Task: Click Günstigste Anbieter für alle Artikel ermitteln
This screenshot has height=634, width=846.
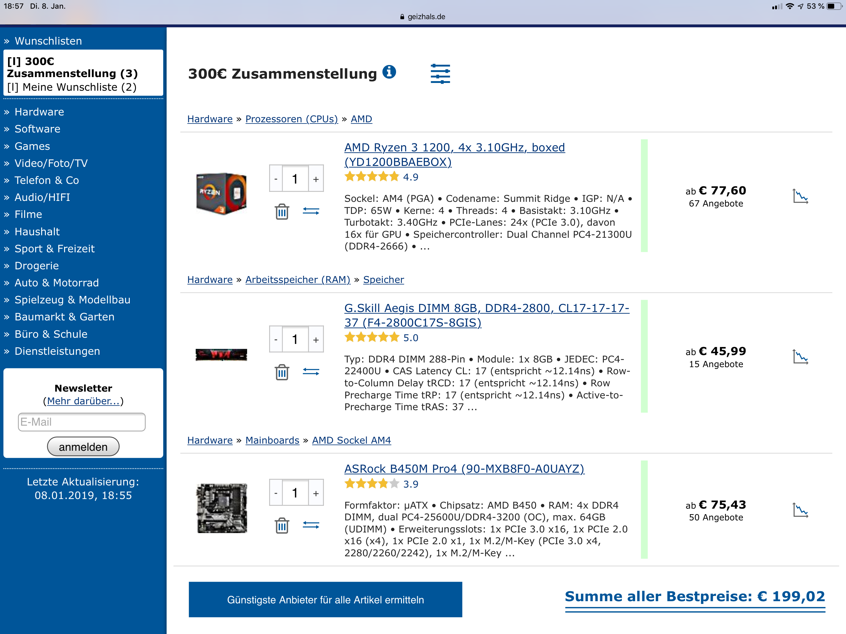Action: pyautogui.click(x=325, y=600)
